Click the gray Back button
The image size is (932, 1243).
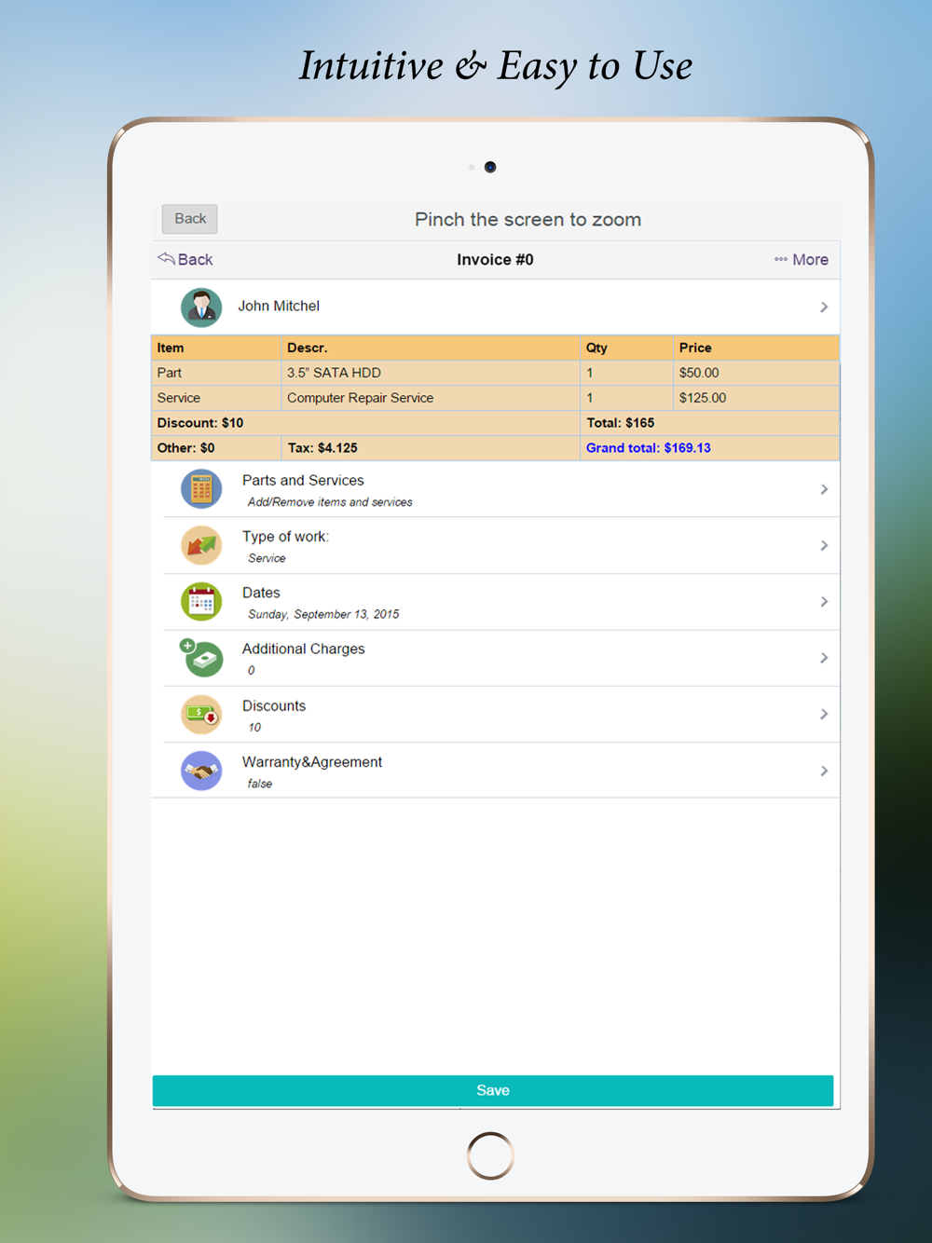190,219
